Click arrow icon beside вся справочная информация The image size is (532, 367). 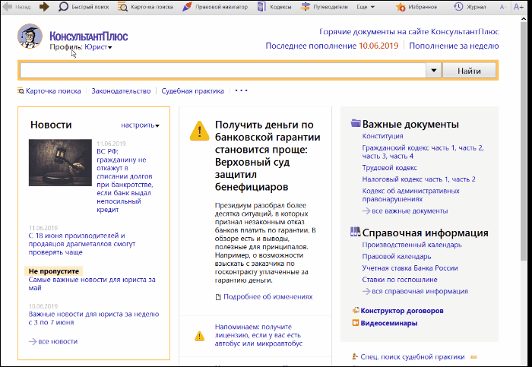point(366,291)
